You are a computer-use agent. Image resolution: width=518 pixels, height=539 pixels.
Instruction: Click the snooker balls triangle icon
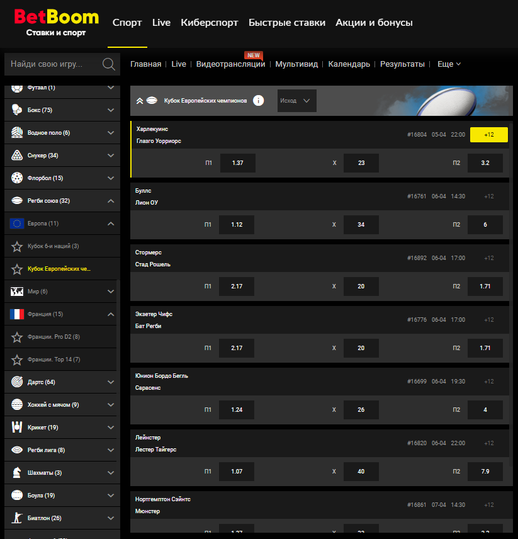point(17,156)
